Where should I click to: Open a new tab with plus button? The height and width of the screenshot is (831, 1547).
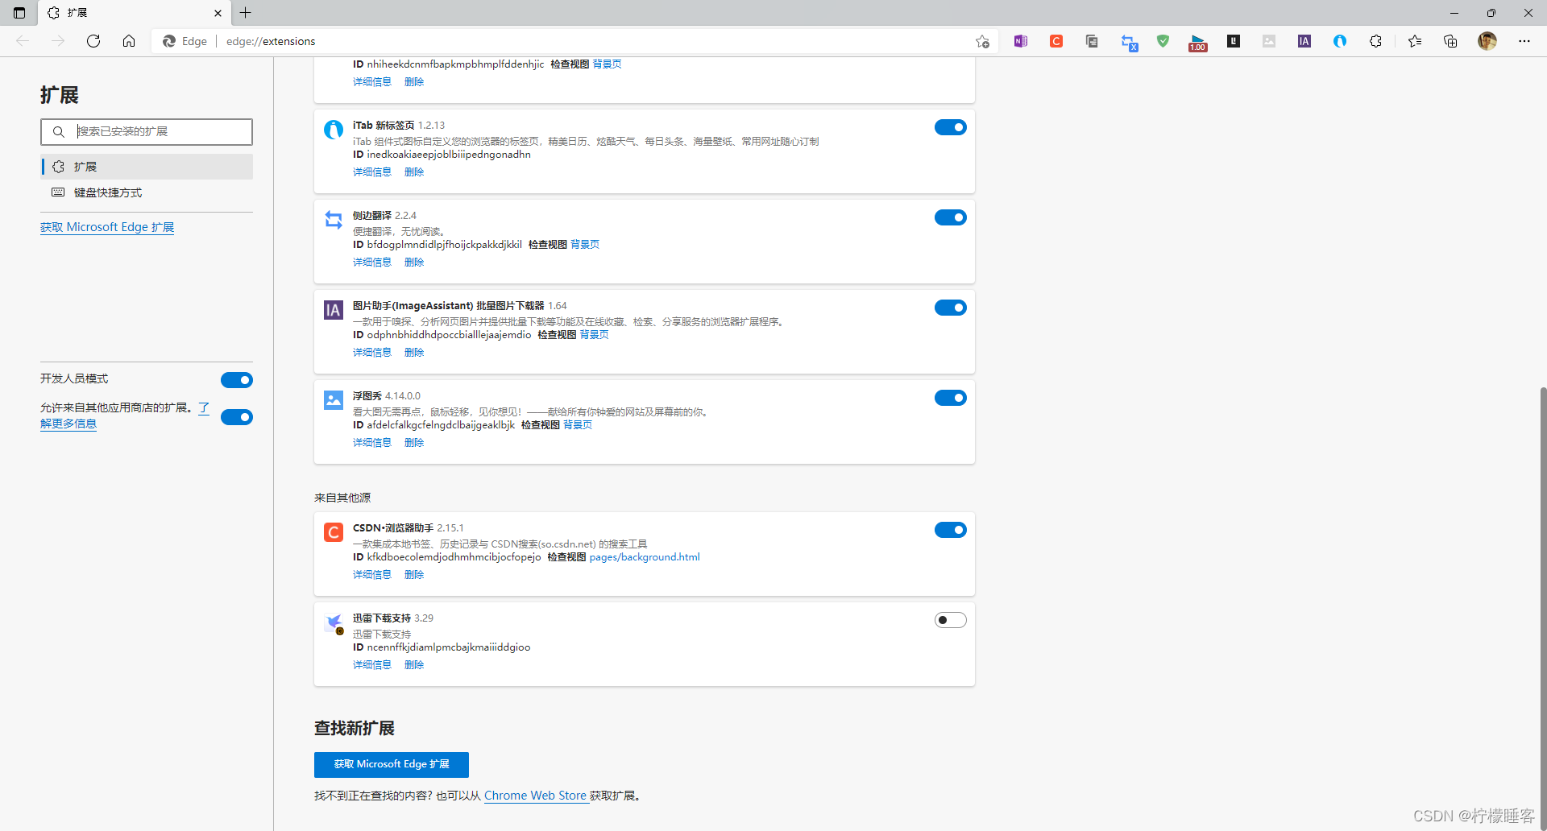[246, 13]
